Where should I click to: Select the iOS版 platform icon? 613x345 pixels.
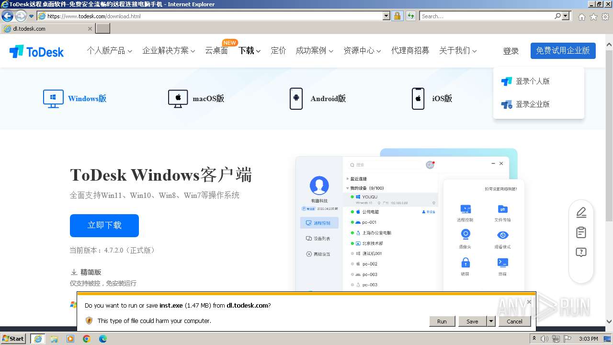(418, 99)
